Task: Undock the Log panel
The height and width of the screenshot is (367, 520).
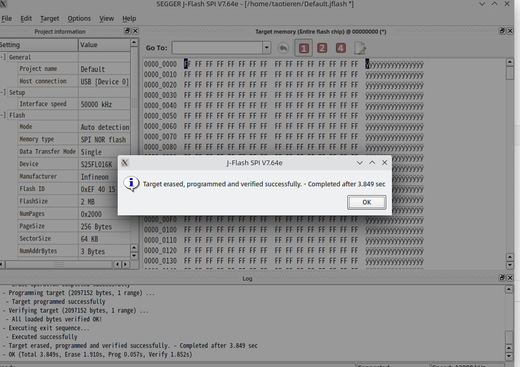Action: pos(502,278)
